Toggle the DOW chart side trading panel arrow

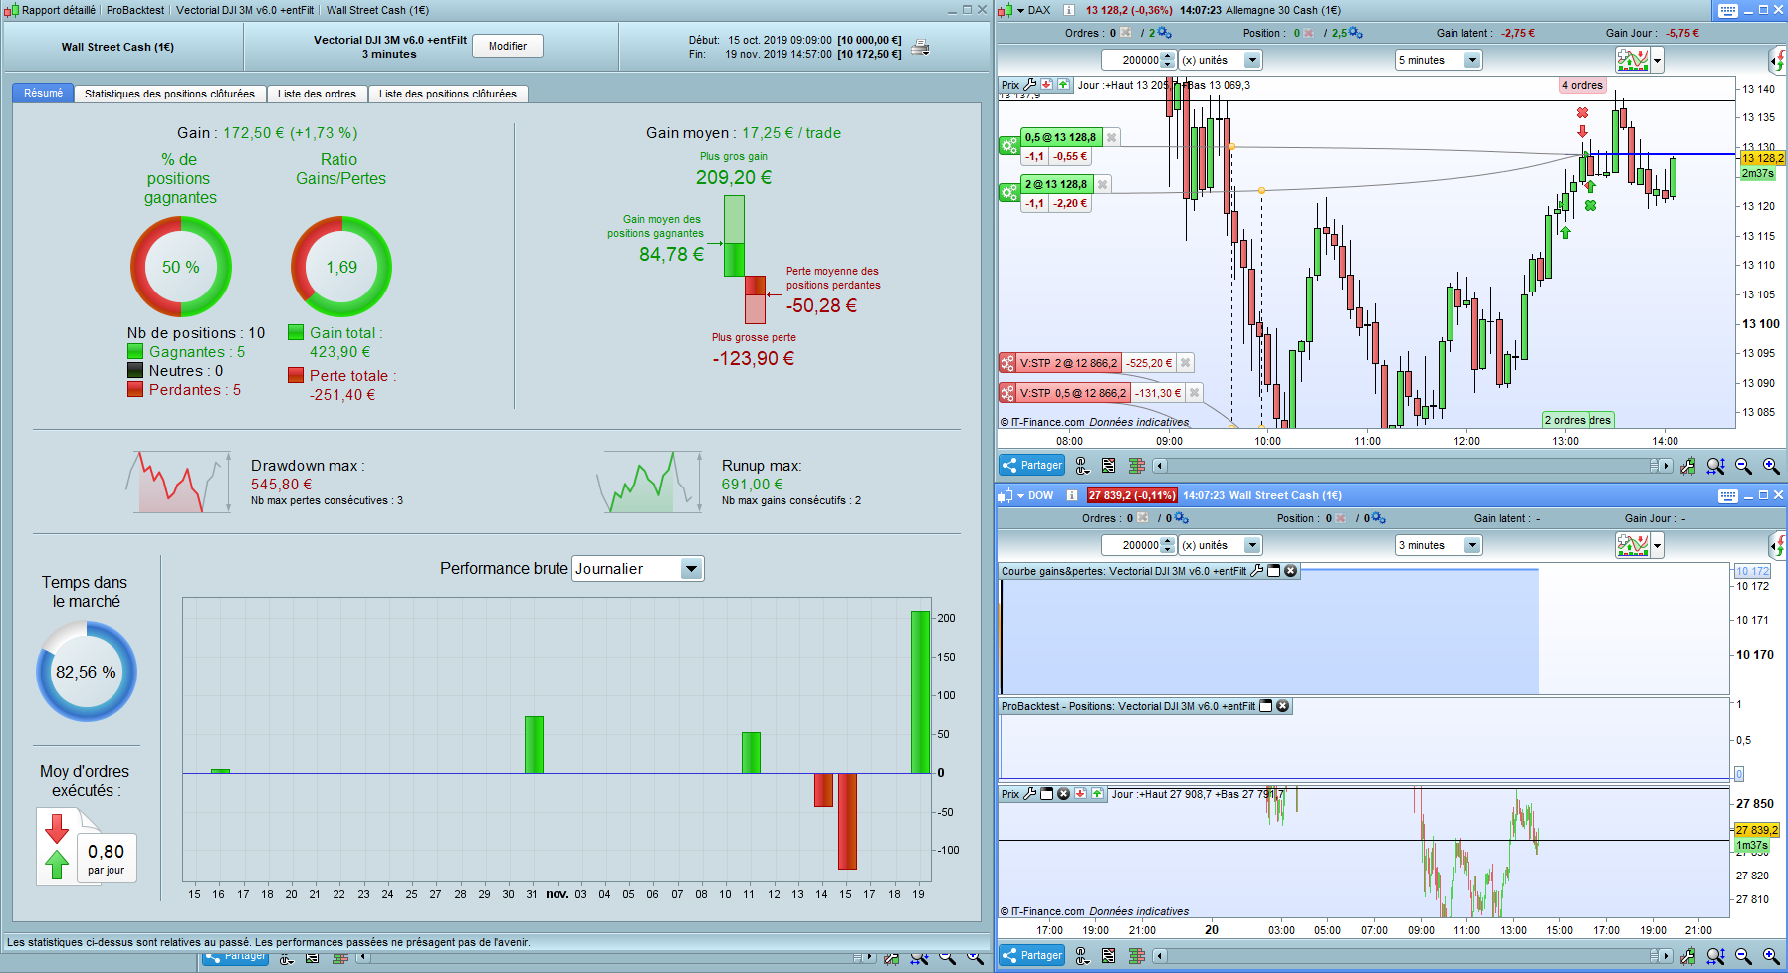point(1779,546)
